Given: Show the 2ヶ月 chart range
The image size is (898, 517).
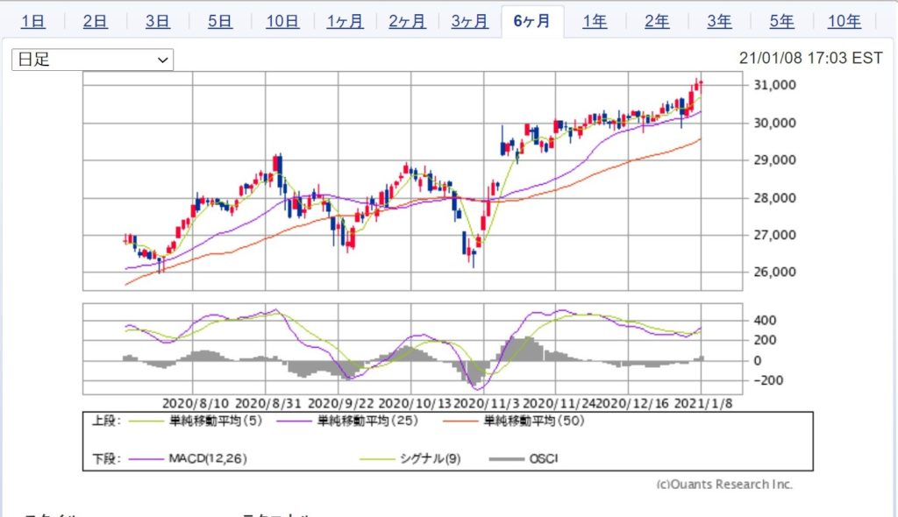Looking at the screenshot, I should [407, 22].
